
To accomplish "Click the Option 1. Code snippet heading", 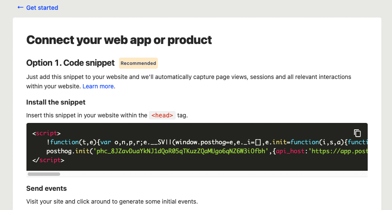I will click(70, 63).
